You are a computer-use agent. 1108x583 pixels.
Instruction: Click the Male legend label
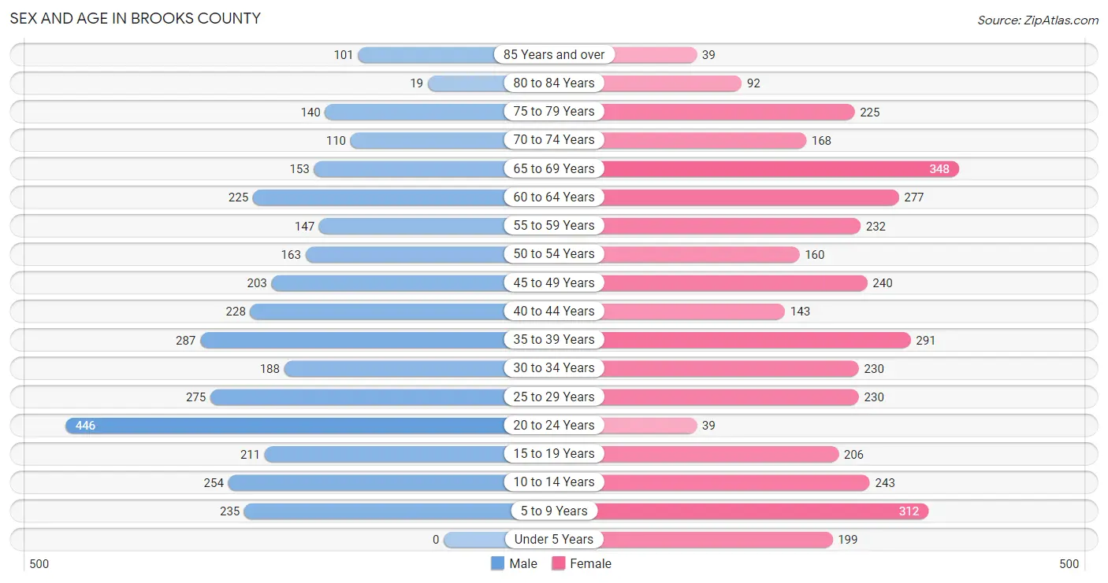[523, 563]
